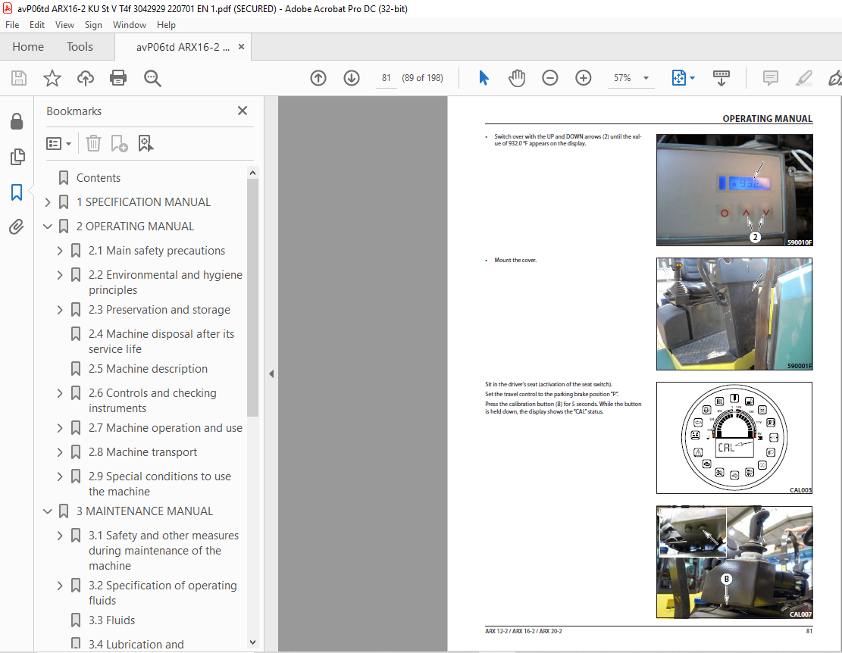Go to next page arrow
Screen dimensions: 842x653
click(352, 78)
